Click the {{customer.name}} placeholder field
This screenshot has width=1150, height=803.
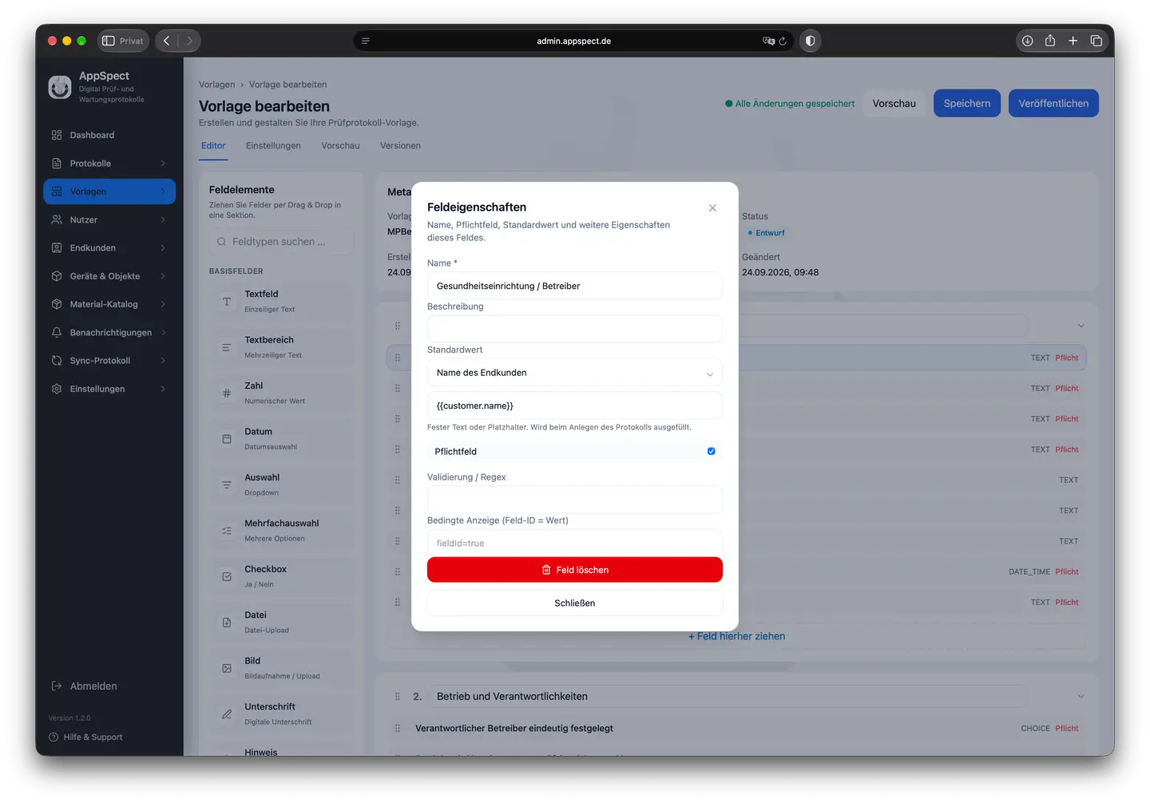[x=575, y=405]
